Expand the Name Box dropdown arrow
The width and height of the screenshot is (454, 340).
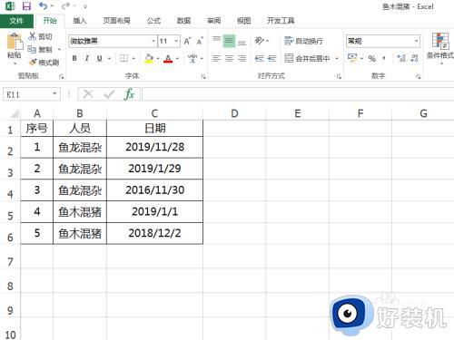[x=54, y=94]
